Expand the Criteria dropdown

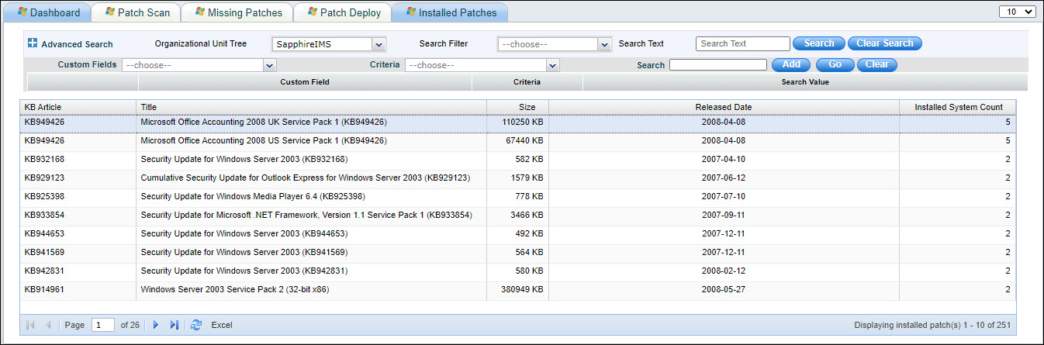pos(482,65)
